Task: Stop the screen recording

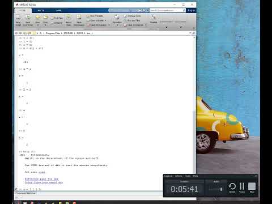Action: (252, 188)
